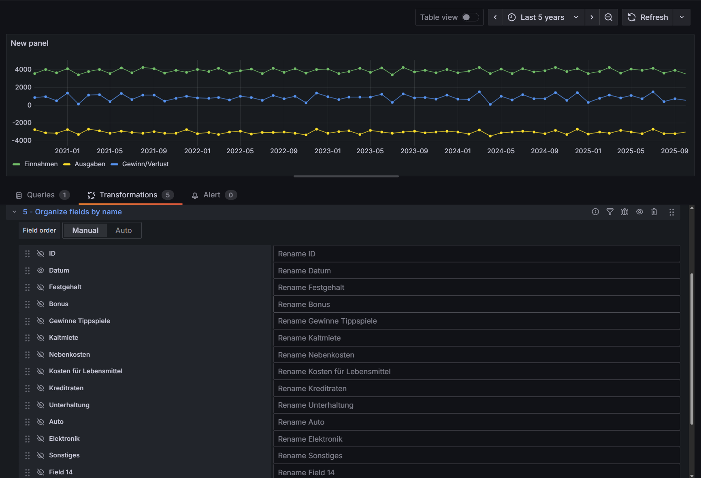This screenshot has height=478, width=701.
Task: Click the zoom out time range icon
Action: tap(608, 17)
